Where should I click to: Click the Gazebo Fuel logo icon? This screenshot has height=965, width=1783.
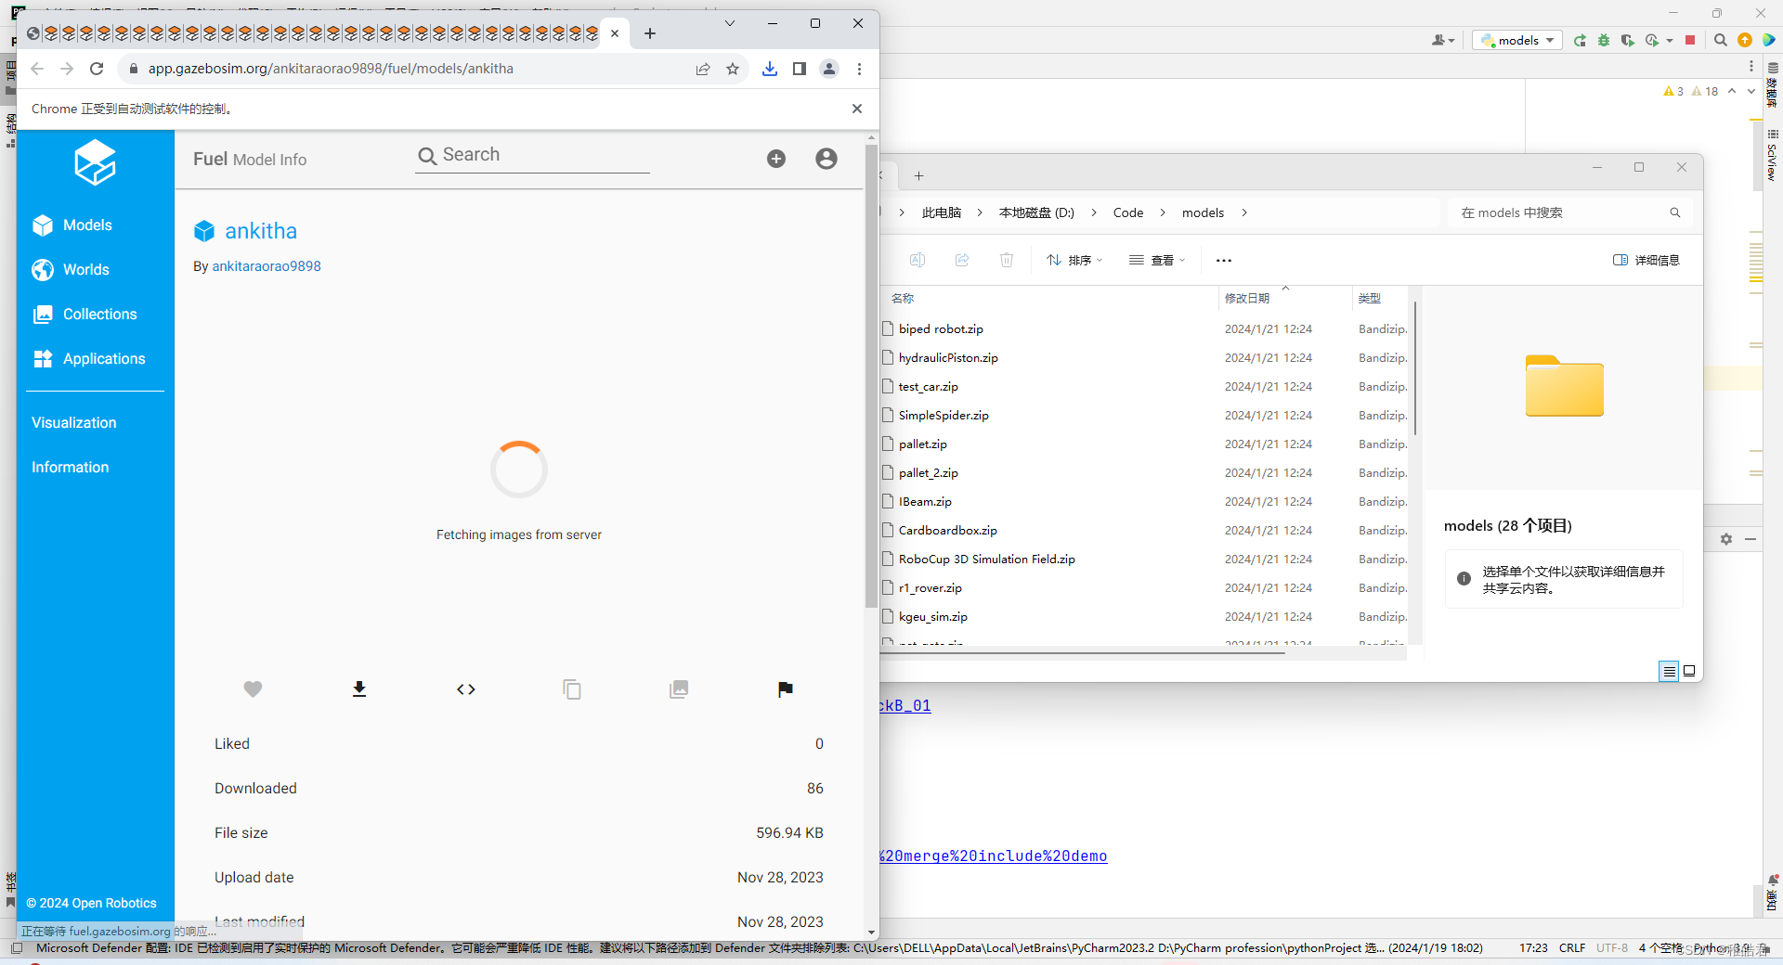coord(95,163)
